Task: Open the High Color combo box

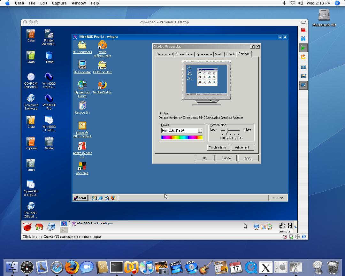Action: pyautogui.click(x=182, y=131)
